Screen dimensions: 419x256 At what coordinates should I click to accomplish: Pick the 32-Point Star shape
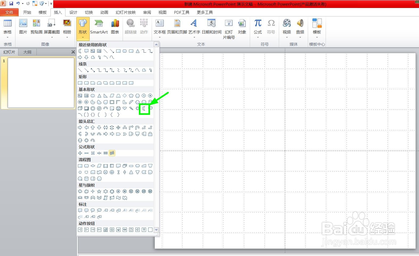click(x=150, y=191)
